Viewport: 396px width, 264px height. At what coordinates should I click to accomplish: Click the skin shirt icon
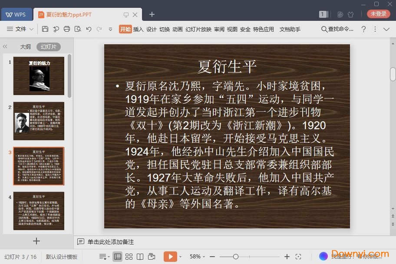(350, 14)
